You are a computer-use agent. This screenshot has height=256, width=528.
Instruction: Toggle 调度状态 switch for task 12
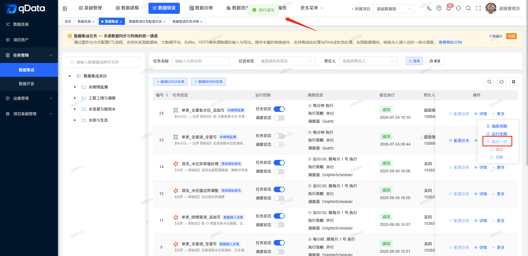(x=279, y=198)
